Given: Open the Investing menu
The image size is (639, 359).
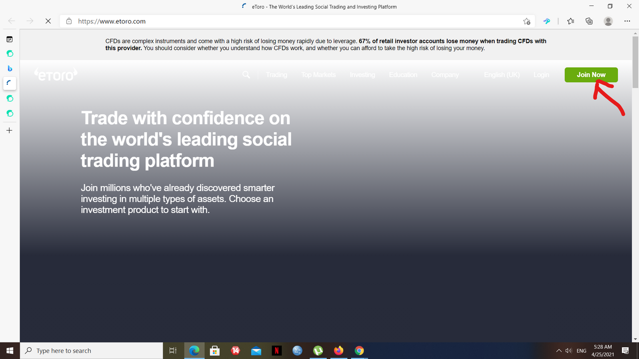Looking at the screenshot, I should pyautogui.click(x=362, y=75).
